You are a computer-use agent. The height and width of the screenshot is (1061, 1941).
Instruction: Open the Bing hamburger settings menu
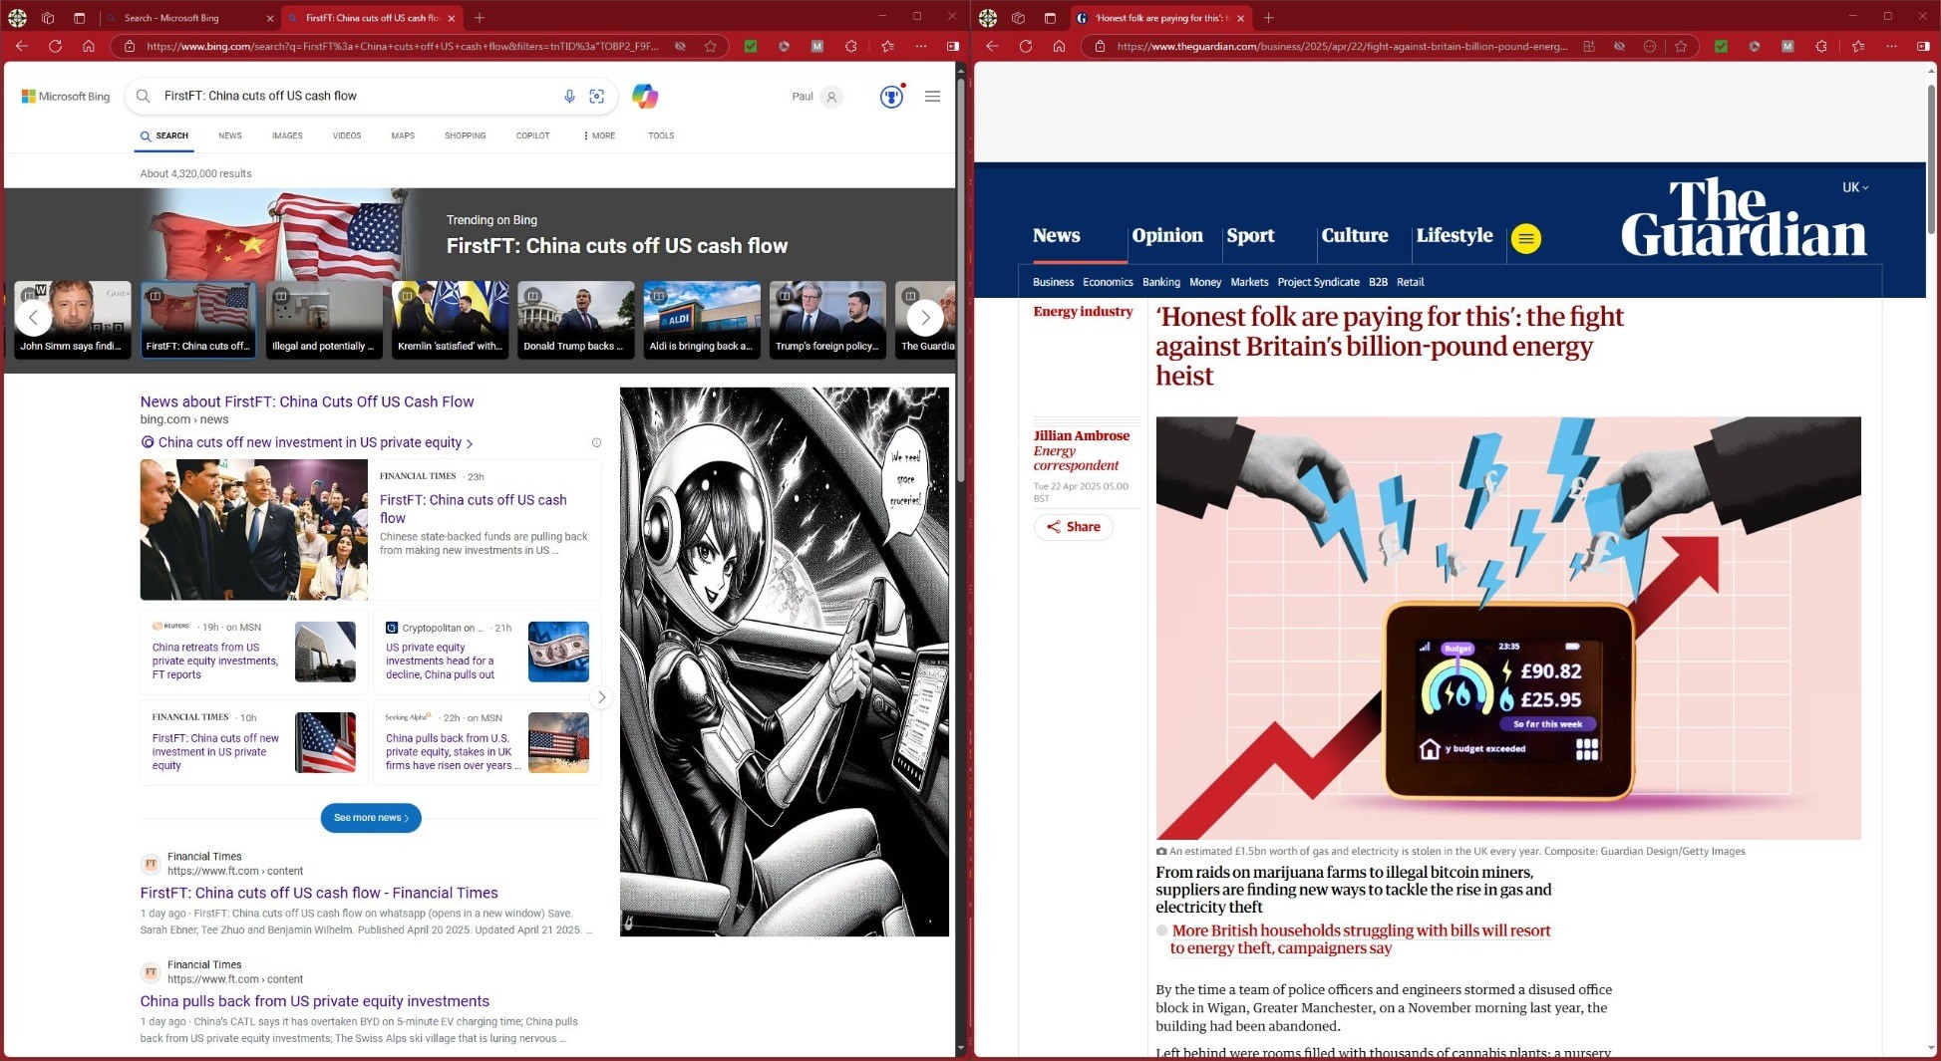click(932, 96)
